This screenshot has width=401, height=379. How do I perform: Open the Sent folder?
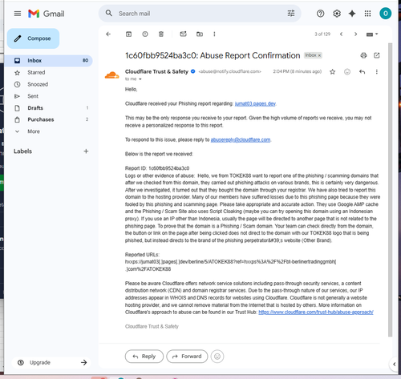click(x=33, y=96)
